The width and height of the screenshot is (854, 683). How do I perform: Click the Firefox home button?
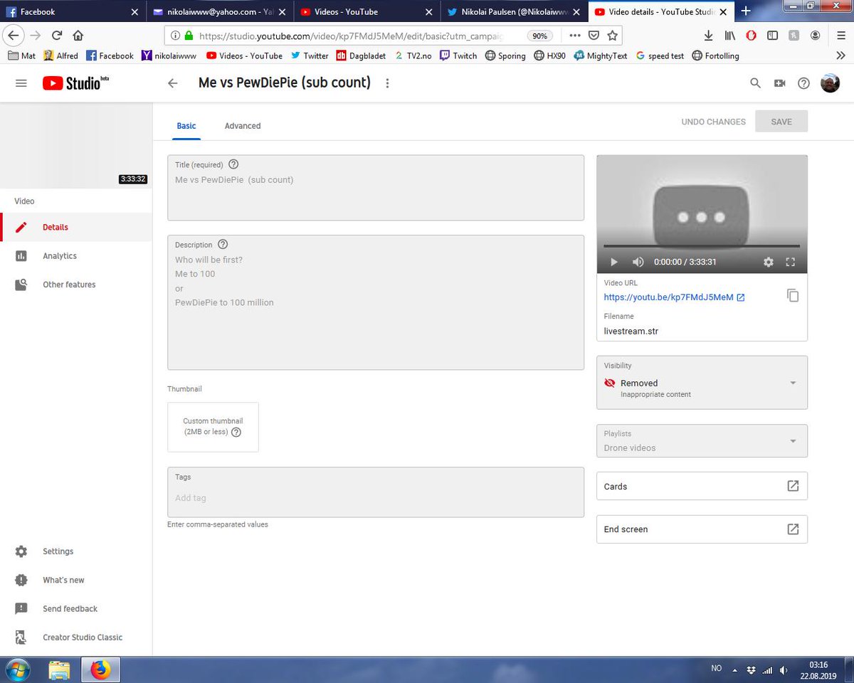click(x=78, y=36)
